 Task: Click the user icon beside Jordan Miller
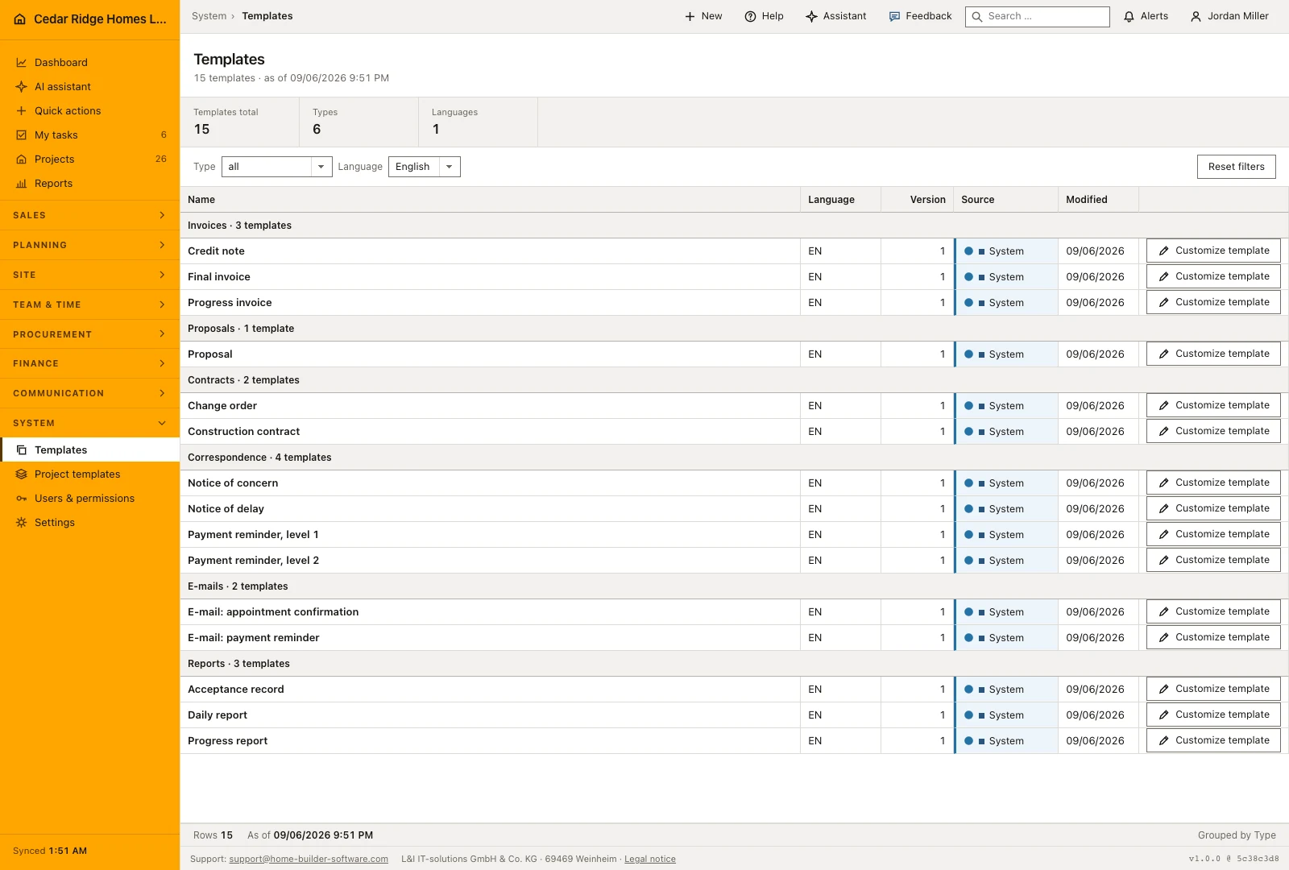(1196, 16)
